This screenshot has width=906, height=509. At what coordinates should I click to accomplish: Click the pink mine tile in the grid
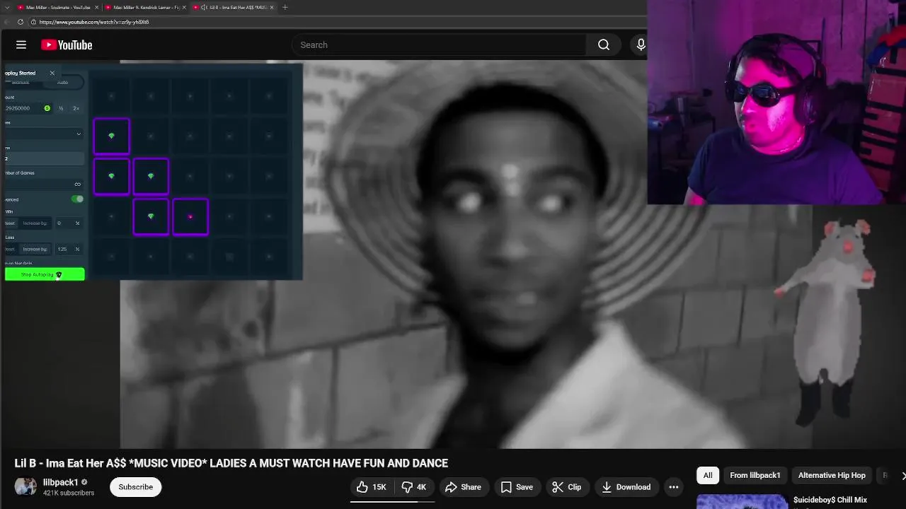pyautogui.click(x=190, y=216)
